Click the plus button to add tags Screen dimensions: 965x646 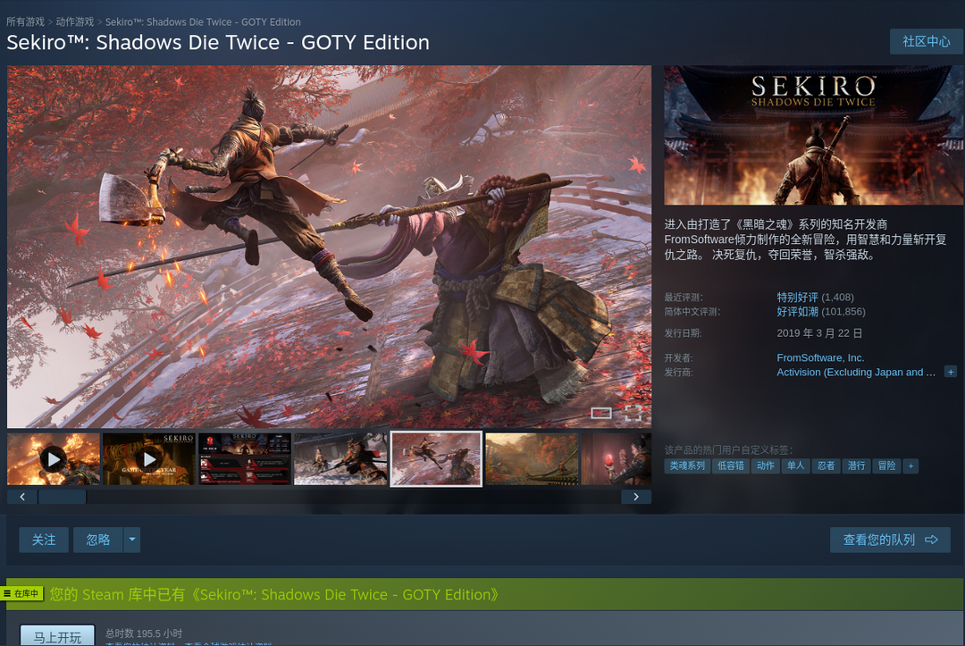pos(910,466)
